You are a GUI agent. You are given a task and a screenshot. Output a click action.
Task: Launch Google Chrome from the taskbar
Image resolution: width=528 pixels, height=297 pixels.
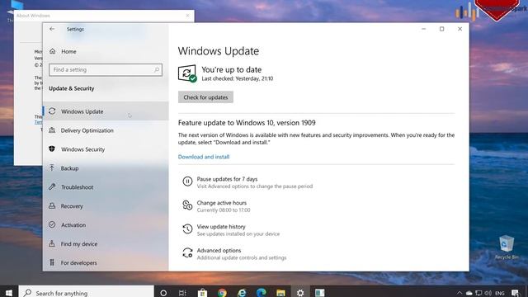(222, 293)
